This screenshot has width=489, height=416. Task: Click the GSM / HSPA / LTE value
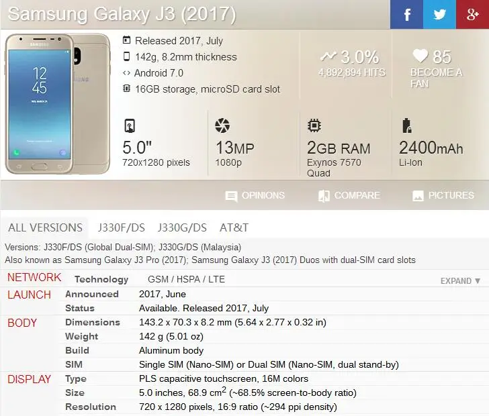186,279
